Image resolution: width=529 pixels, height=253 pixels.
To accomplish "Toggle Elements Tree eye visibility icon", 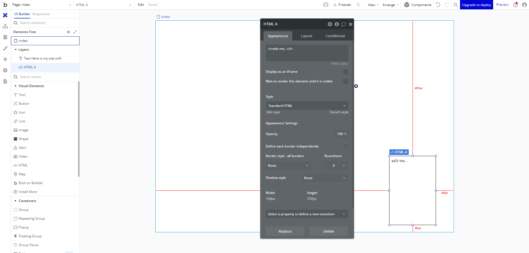I will (68, 32).
